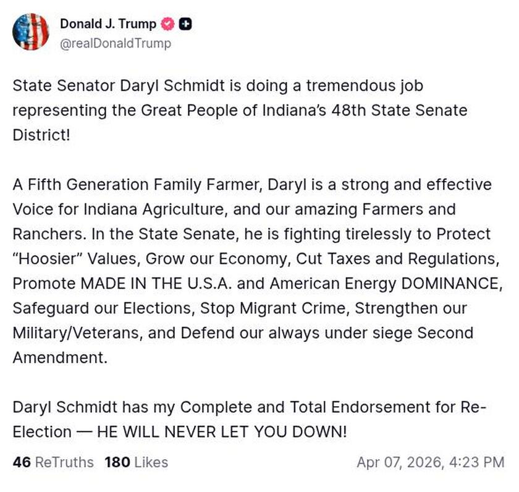Click the Apr 07, 2026 timestamp
519x492 pixels.
pos(430,462)
